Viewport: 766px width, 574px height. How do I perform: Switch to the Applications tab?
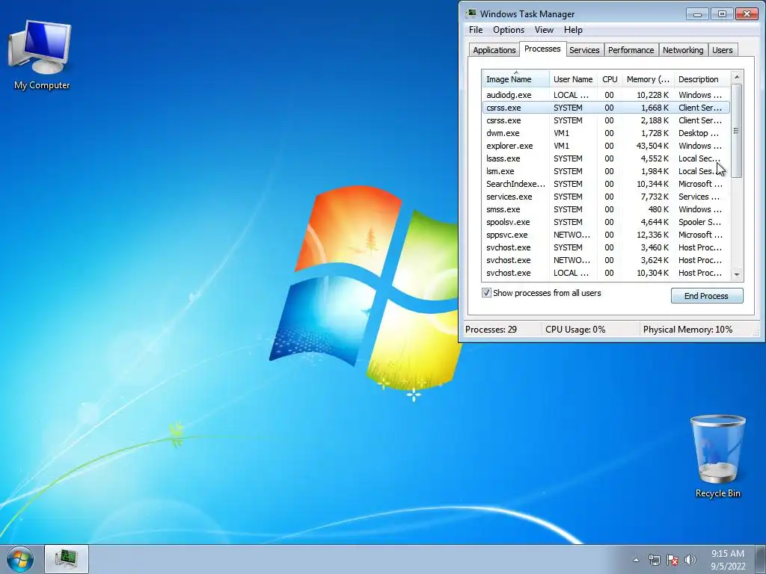(494, 50)
